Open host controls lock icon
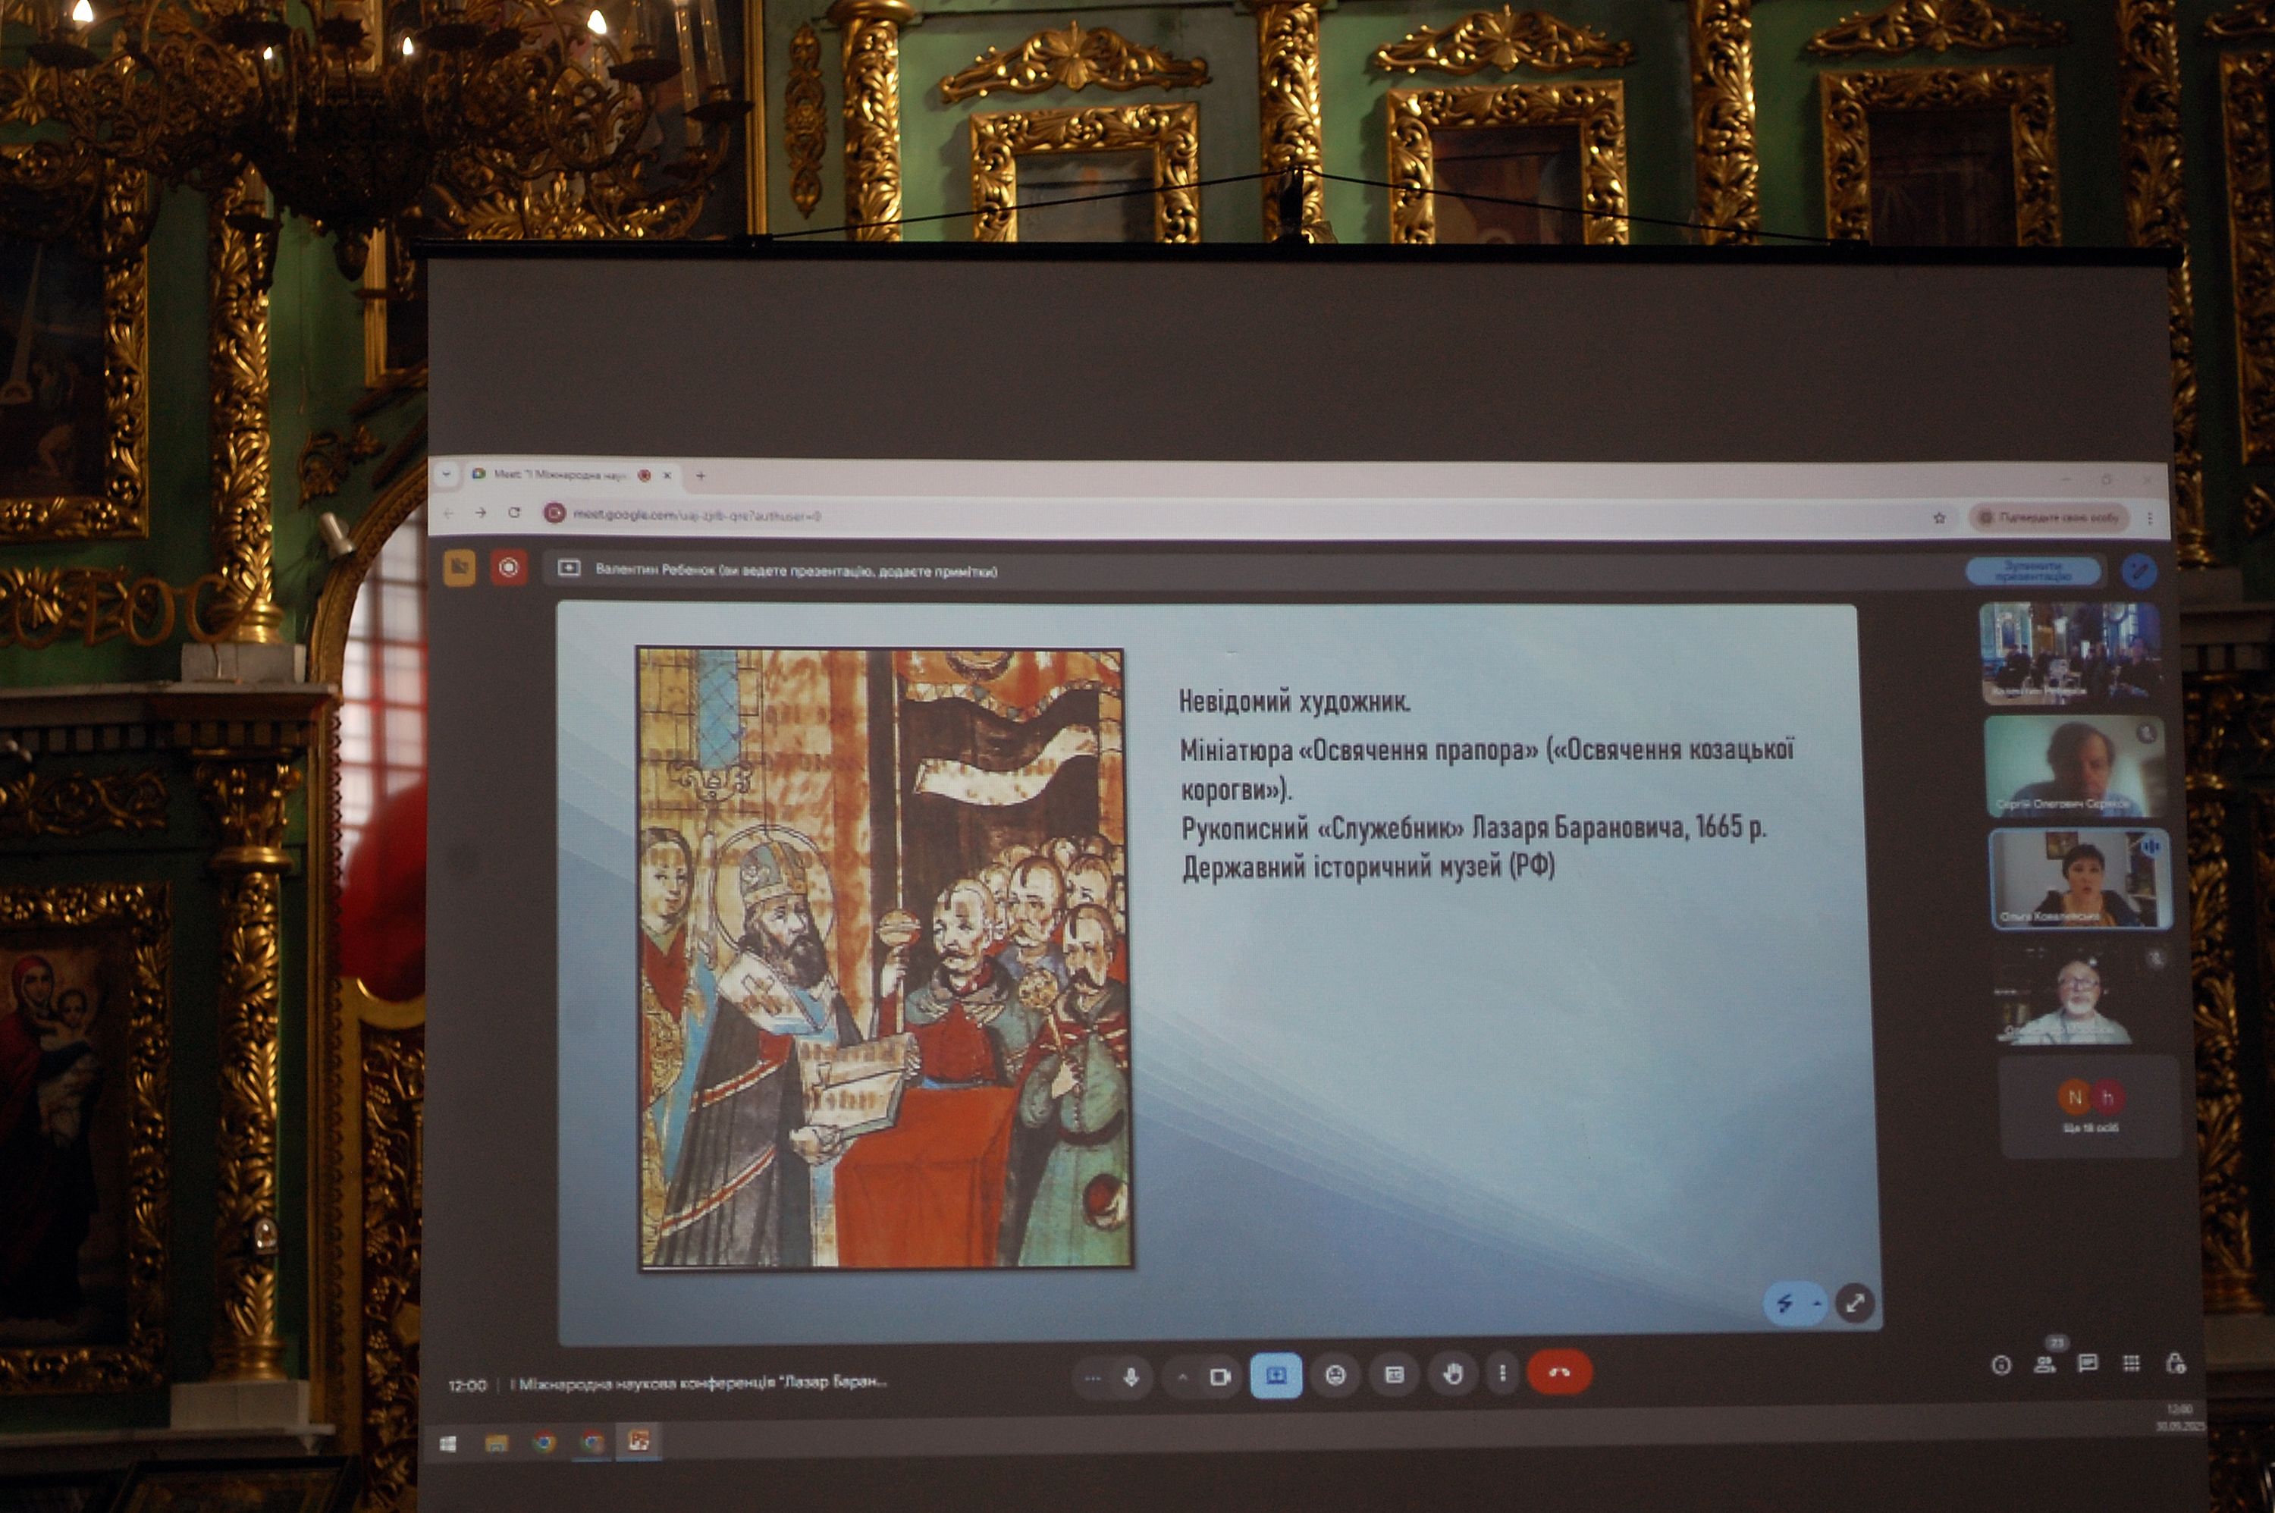The image size is (2275, 1513). [2176, 1363]
